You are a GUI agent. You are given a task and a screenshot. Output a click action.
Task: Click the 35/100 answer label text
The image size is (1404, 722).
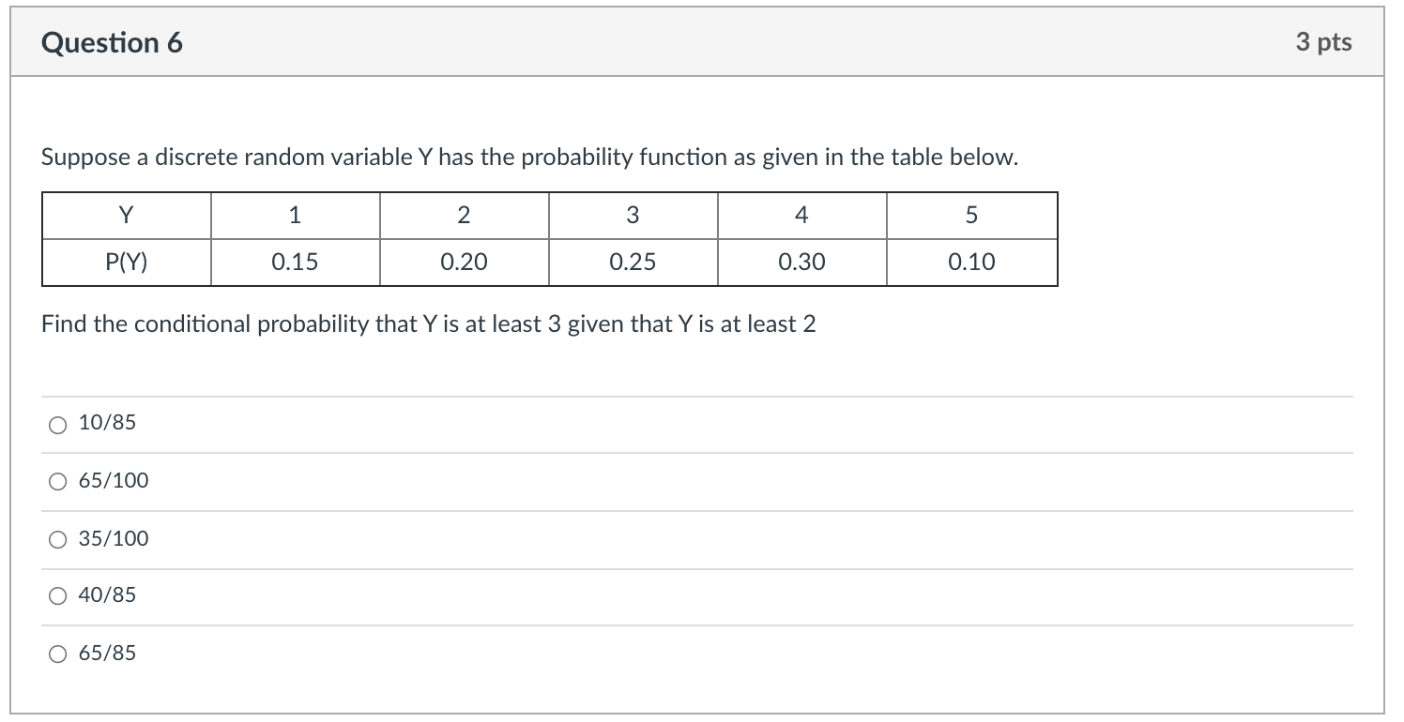point(116,538)
